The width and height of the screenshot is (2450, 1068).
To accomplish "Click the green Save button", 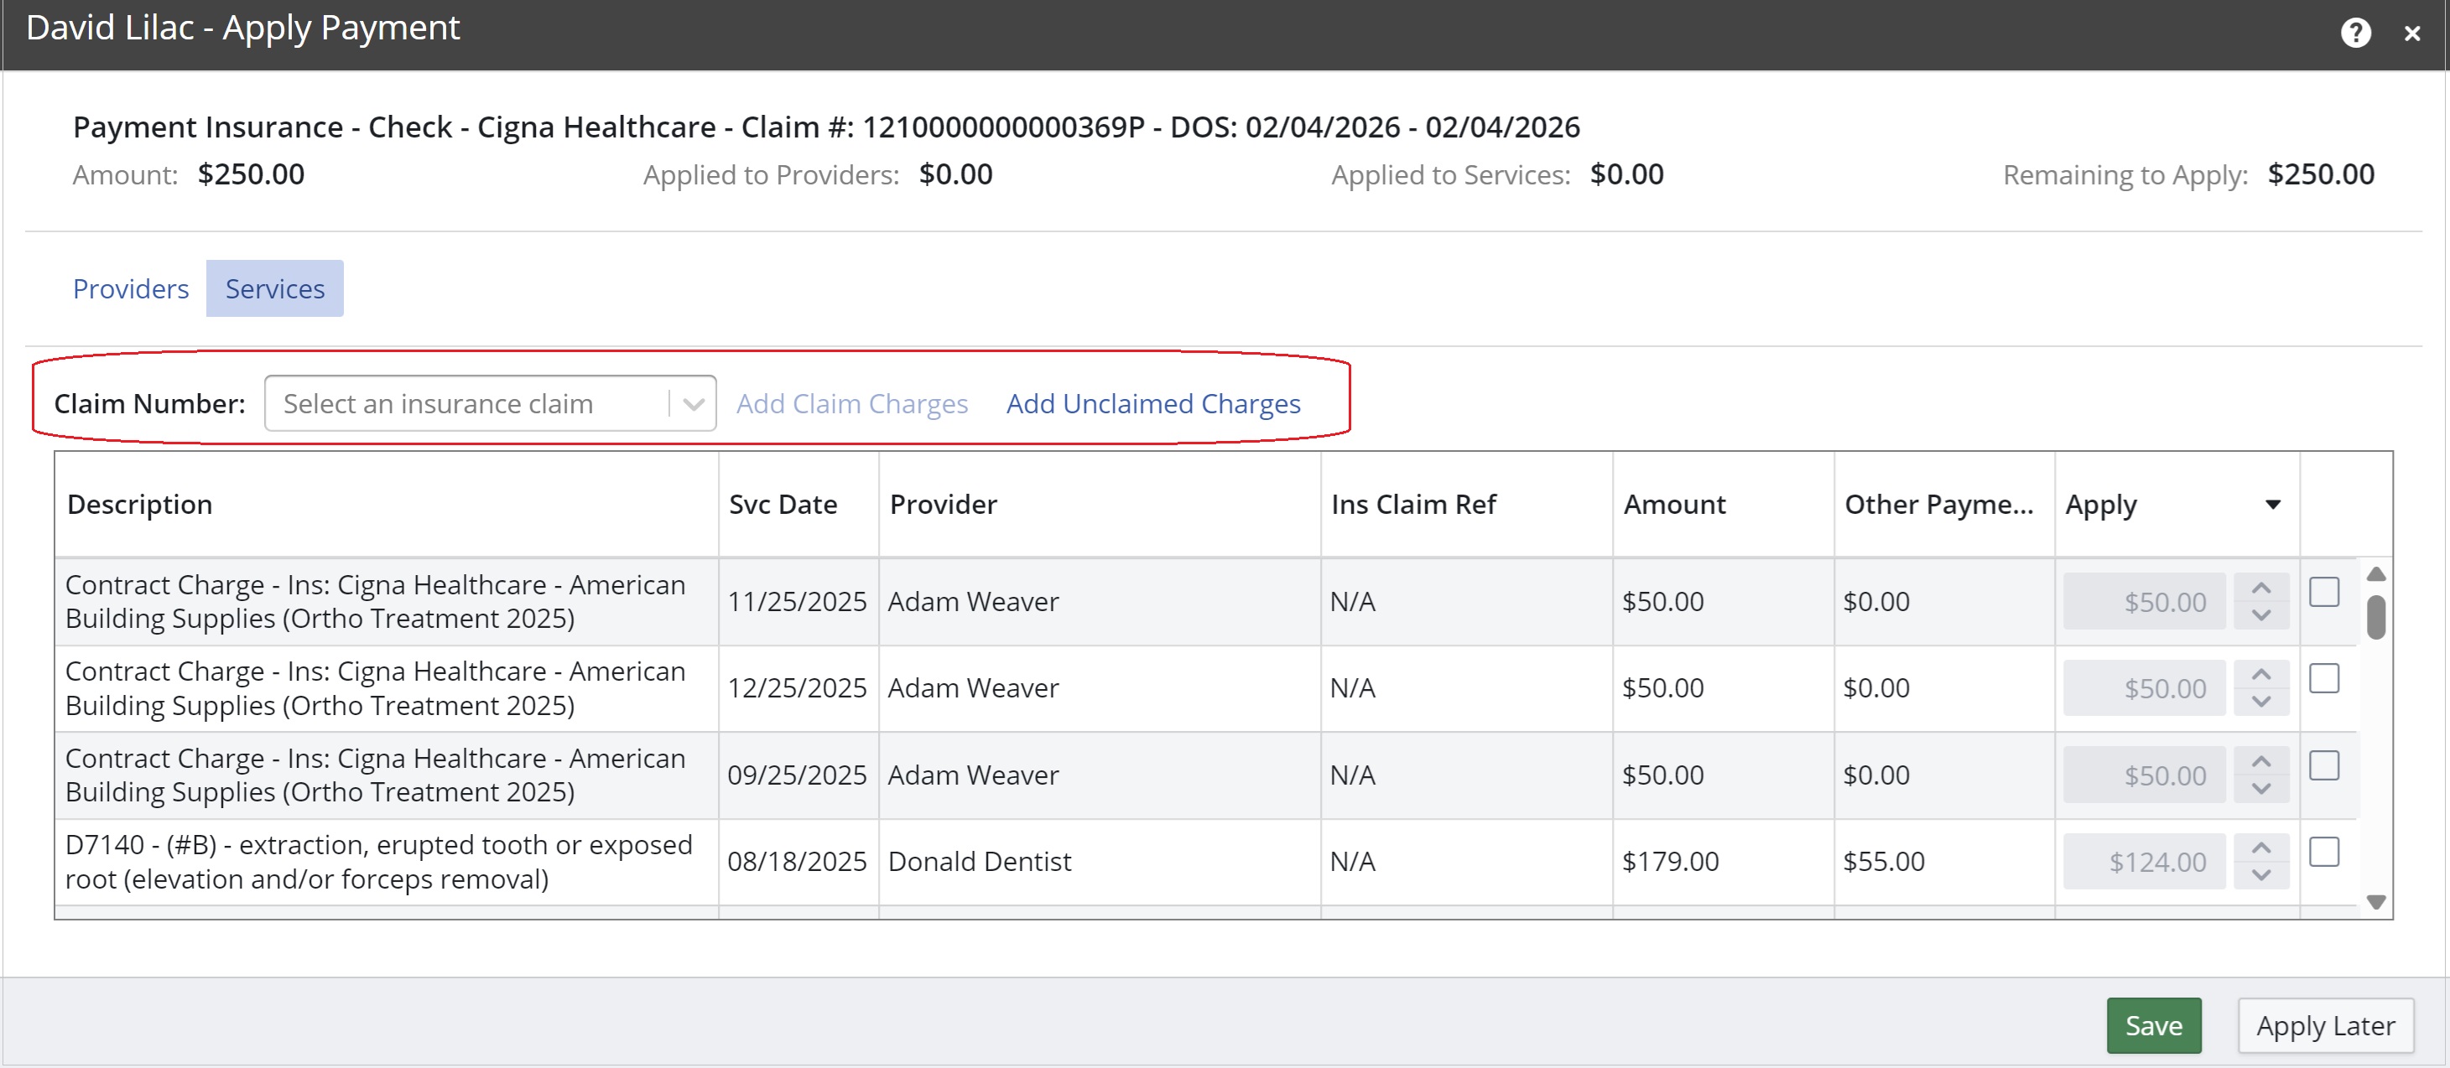I will 2153,1025.
